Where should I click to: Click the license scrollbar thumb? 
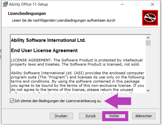pos(148,43)
